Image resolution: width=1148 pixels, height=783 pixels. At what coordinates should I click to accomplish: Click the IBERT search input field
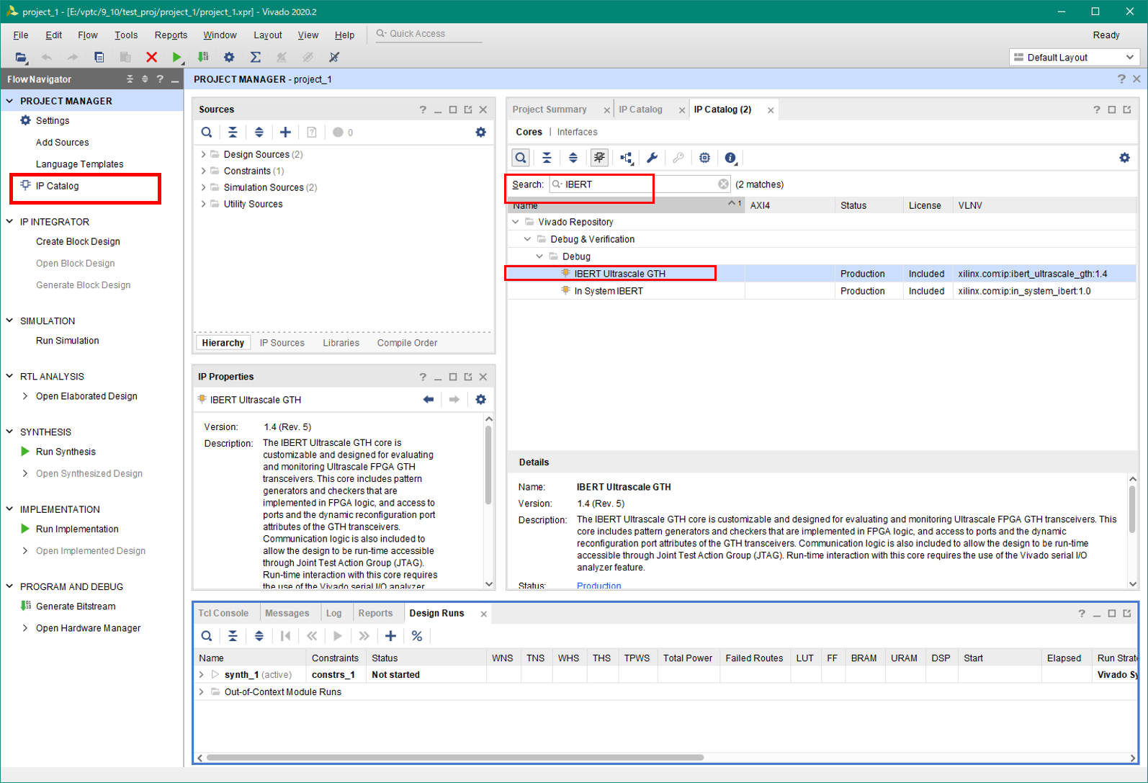pos(640,184)
